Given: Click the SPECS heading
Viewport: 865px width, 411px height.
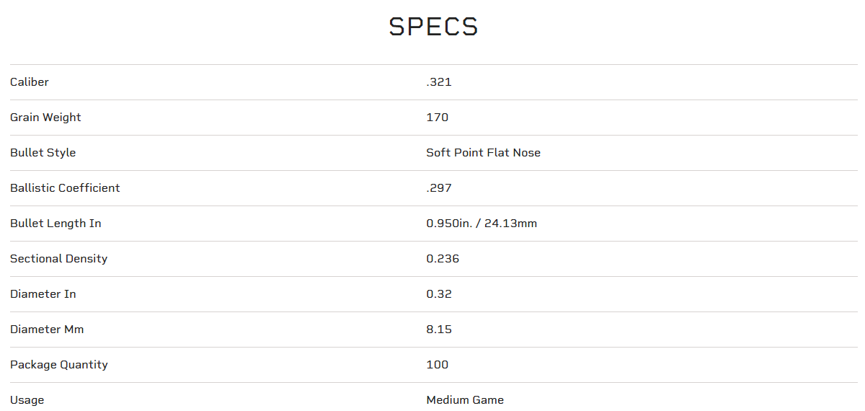Looking at the screenshot, I should 433,27.
